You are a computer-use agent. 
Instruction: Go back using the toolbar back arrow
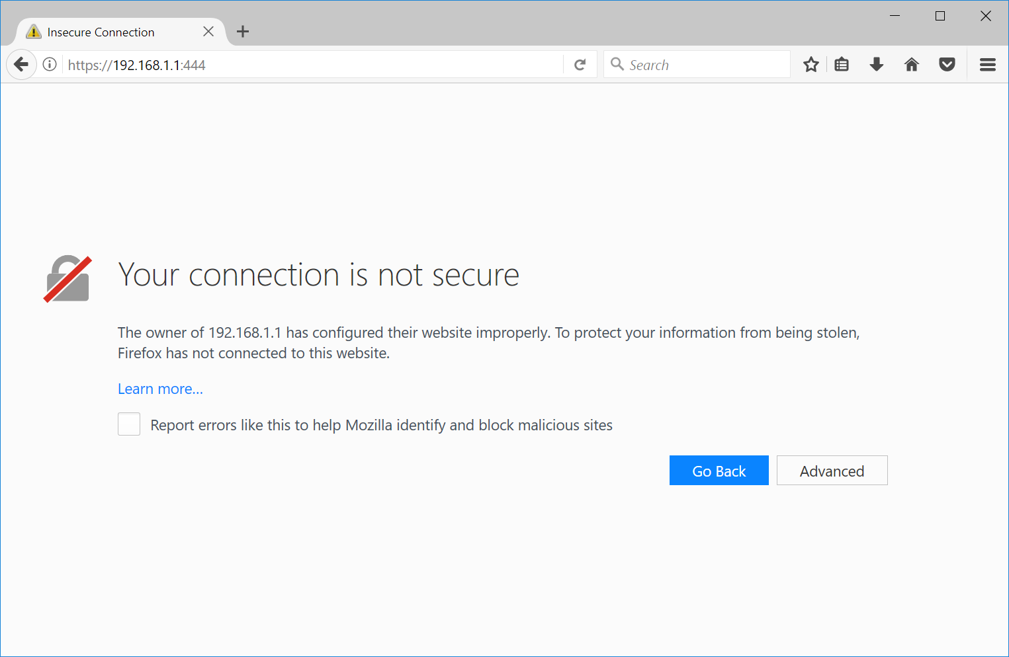click(x=21, y=65)
